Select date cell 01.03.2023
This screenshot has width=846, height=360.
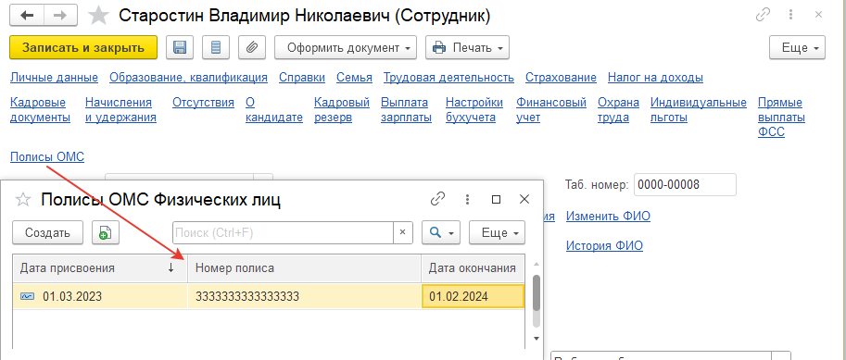pos(100,296)
